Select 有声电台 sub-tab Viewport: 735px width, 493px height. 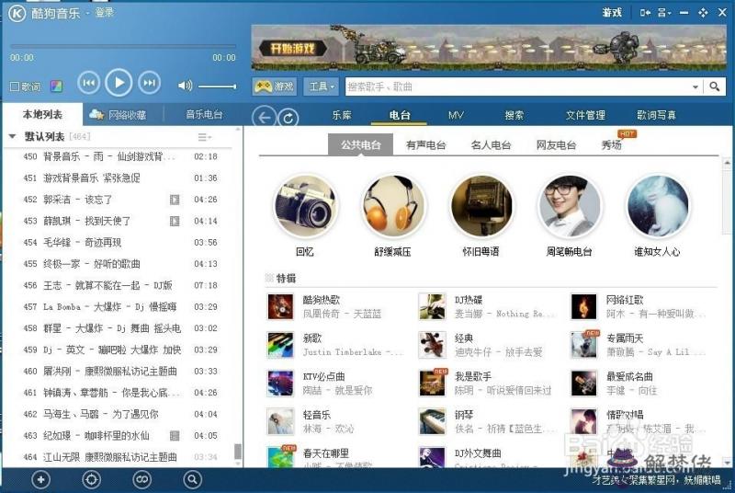pyautogui.click(x=425, y=145)
